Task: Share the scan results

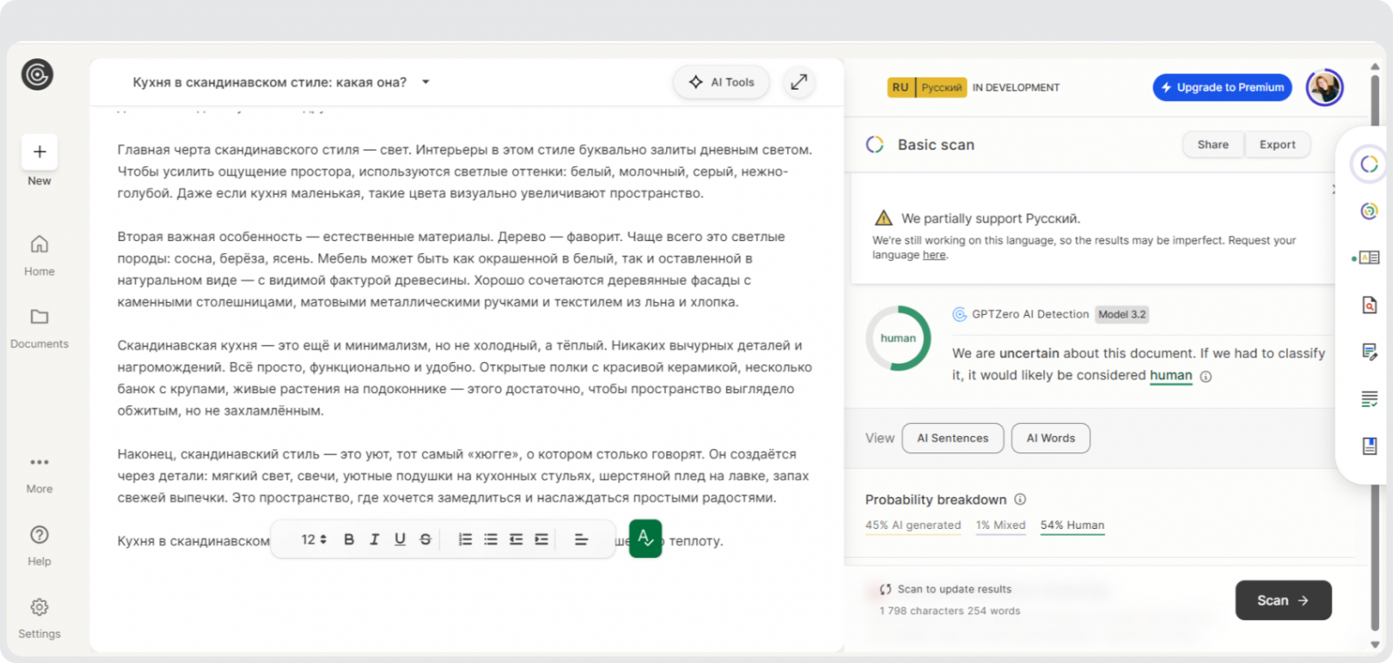Action: tap(1213, 144)
